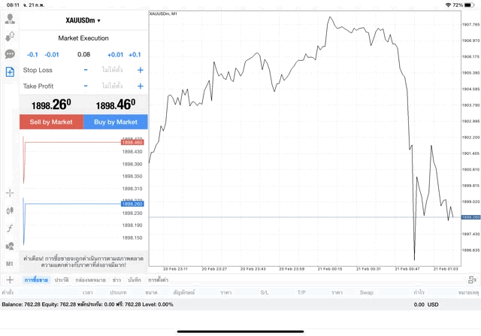Viewport: 481px width, 336px height.
Task: Expand the XAUUSDm symbol dropdown
Action: click(83, 20)
